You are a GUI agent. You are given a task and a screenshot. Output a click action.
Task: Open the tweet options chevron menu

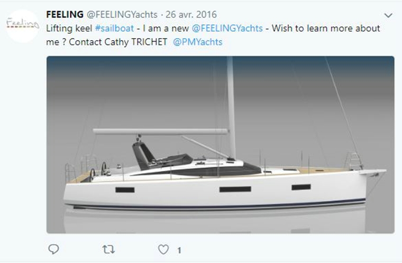click(x=388, y=15)
